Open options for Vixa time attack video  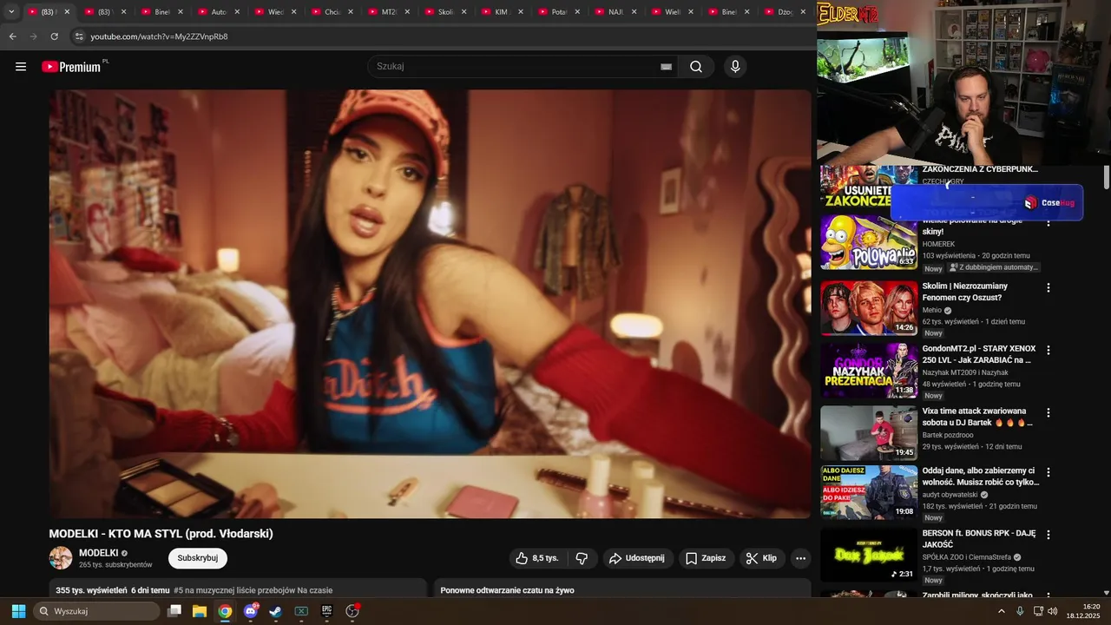1048,412
